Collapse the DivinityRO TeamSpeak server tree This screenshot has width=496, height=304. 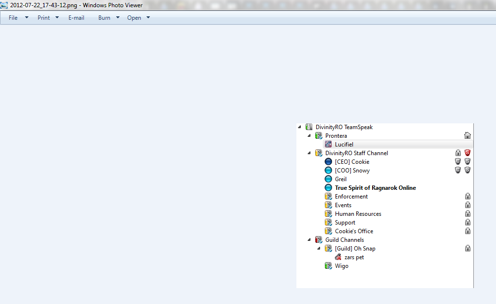coord(300,127)
